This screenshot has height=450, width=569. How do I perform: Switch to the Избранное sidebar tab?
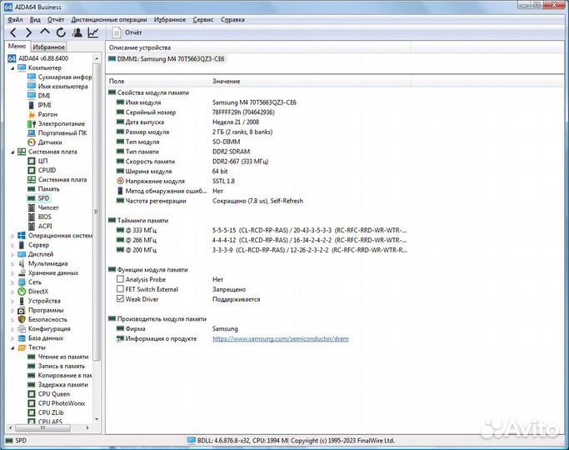click(48, 47)
